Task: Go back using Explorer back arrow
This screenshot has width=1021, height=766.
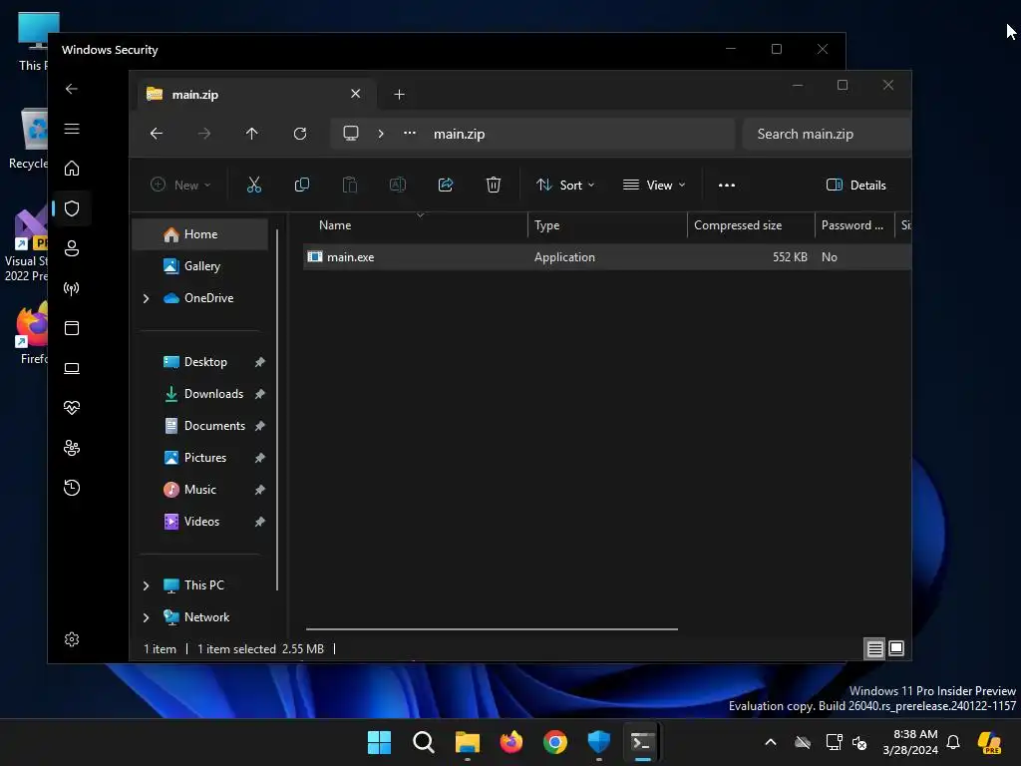Action: pyautogui.click(x=157, y=134)
